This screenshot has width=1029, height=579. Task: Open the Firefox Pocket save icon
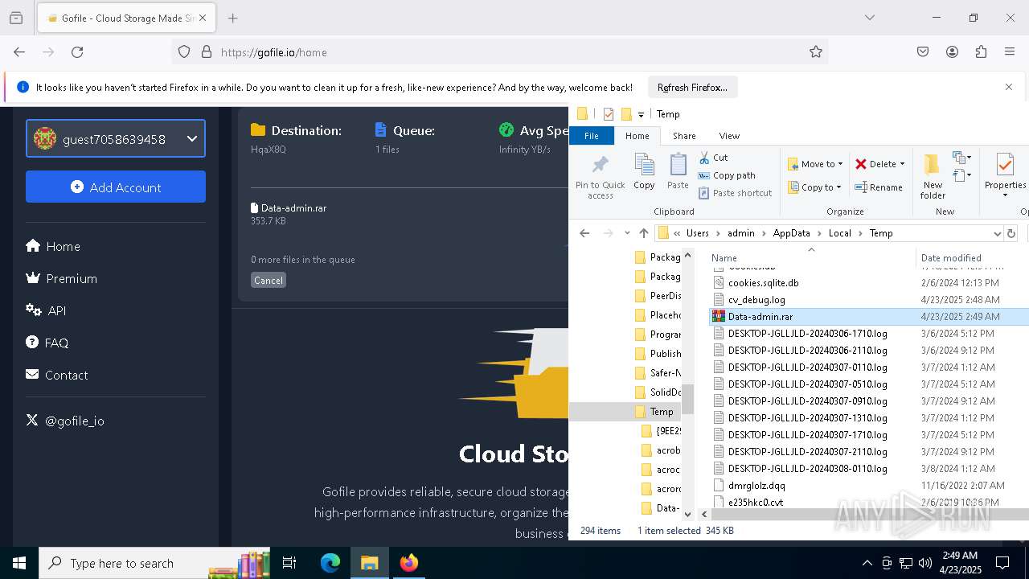(x=923, y=52)
